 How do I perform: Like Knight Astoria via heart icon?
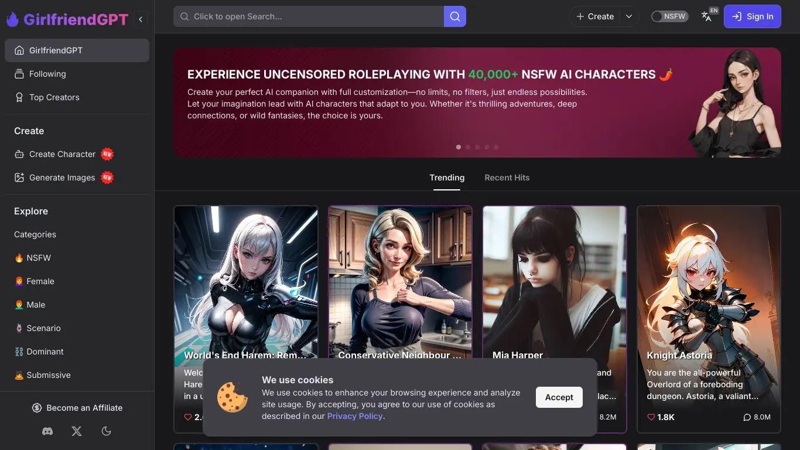(651, 417)
